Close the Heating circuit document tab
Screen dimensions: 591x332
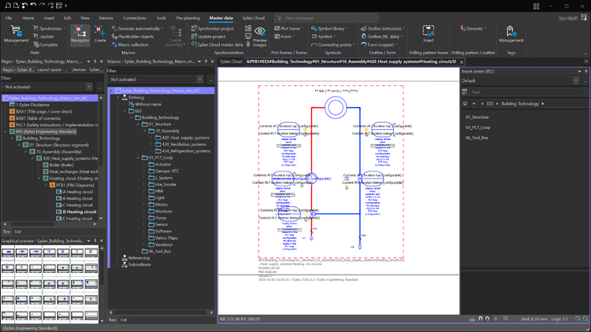tap(461, 61)
